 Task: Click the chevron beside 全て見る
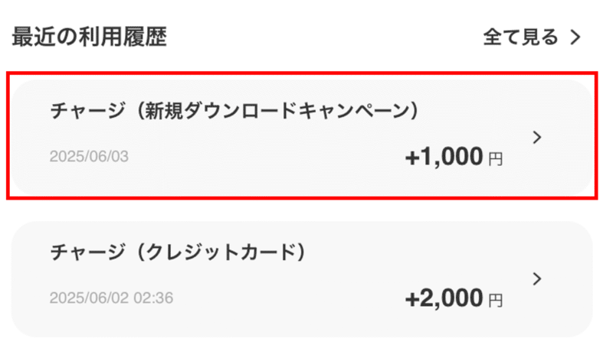click(x=575, y=37)
